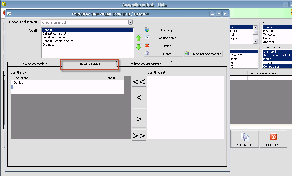This screenshot has height=176, width=292.
Task: Click scroll up arrow in background color list
Action: [x=256, y=28]
